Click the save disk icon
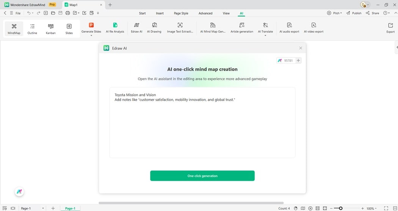The image size is (398, 211). click(60, 13)
